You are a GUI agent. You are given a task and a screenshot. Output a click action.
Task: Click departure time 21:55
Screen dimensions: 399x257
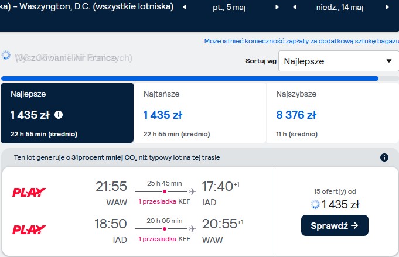(111, 186)
